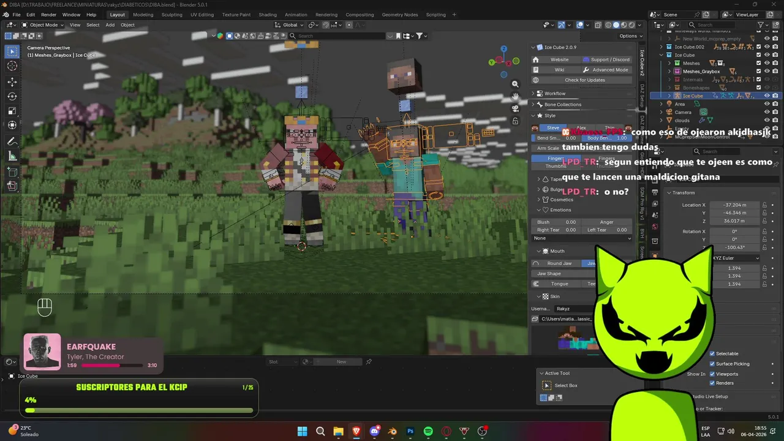This screenshot has height=441, width=784.
Task: Click the new collection icon in outliner
Action: (775, 25)
